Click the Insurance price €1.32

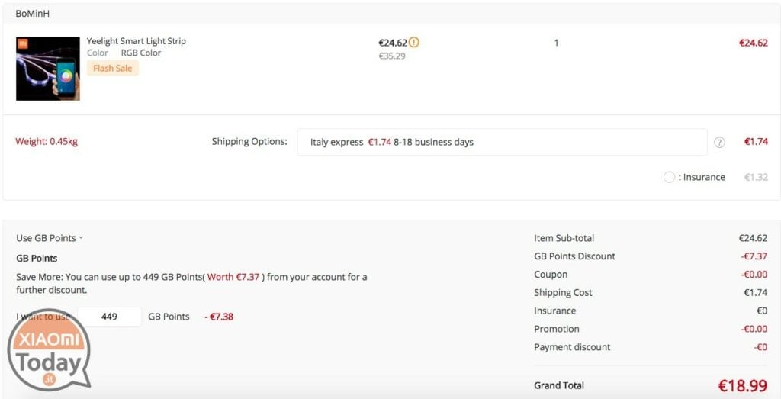(x=756, y=177)
